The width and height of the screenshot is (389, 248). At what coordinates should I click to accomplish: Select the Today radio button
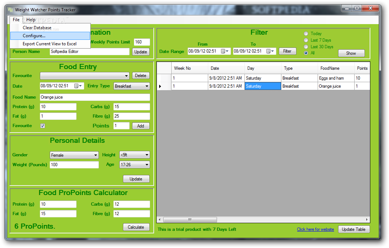point(306,34)
